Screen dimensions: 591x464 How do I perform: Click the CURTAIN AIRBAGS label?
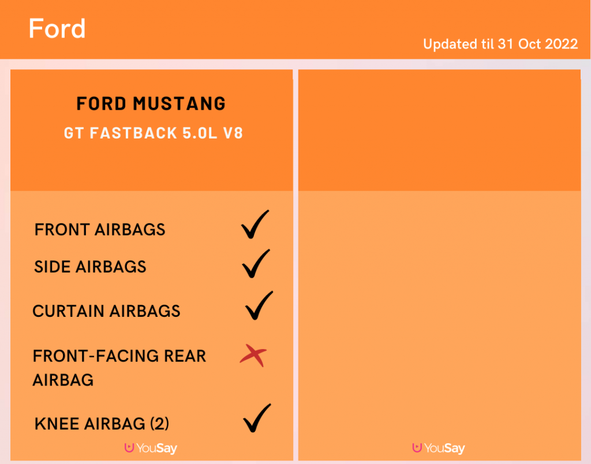tap(106, 311)
